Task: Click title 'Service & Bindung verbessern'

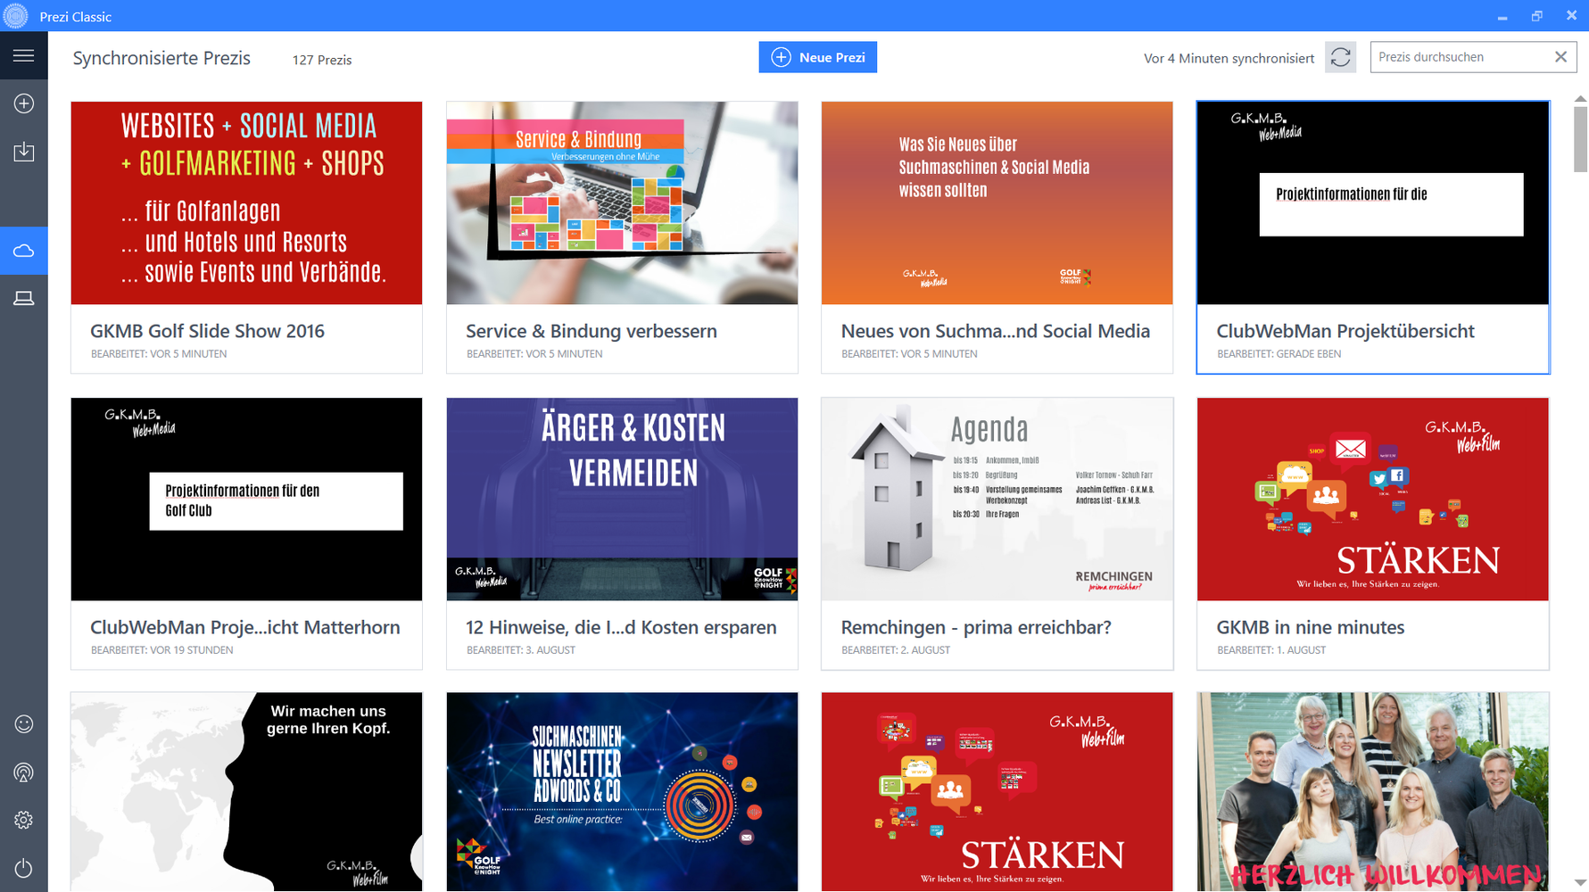Action: [591, 331]
